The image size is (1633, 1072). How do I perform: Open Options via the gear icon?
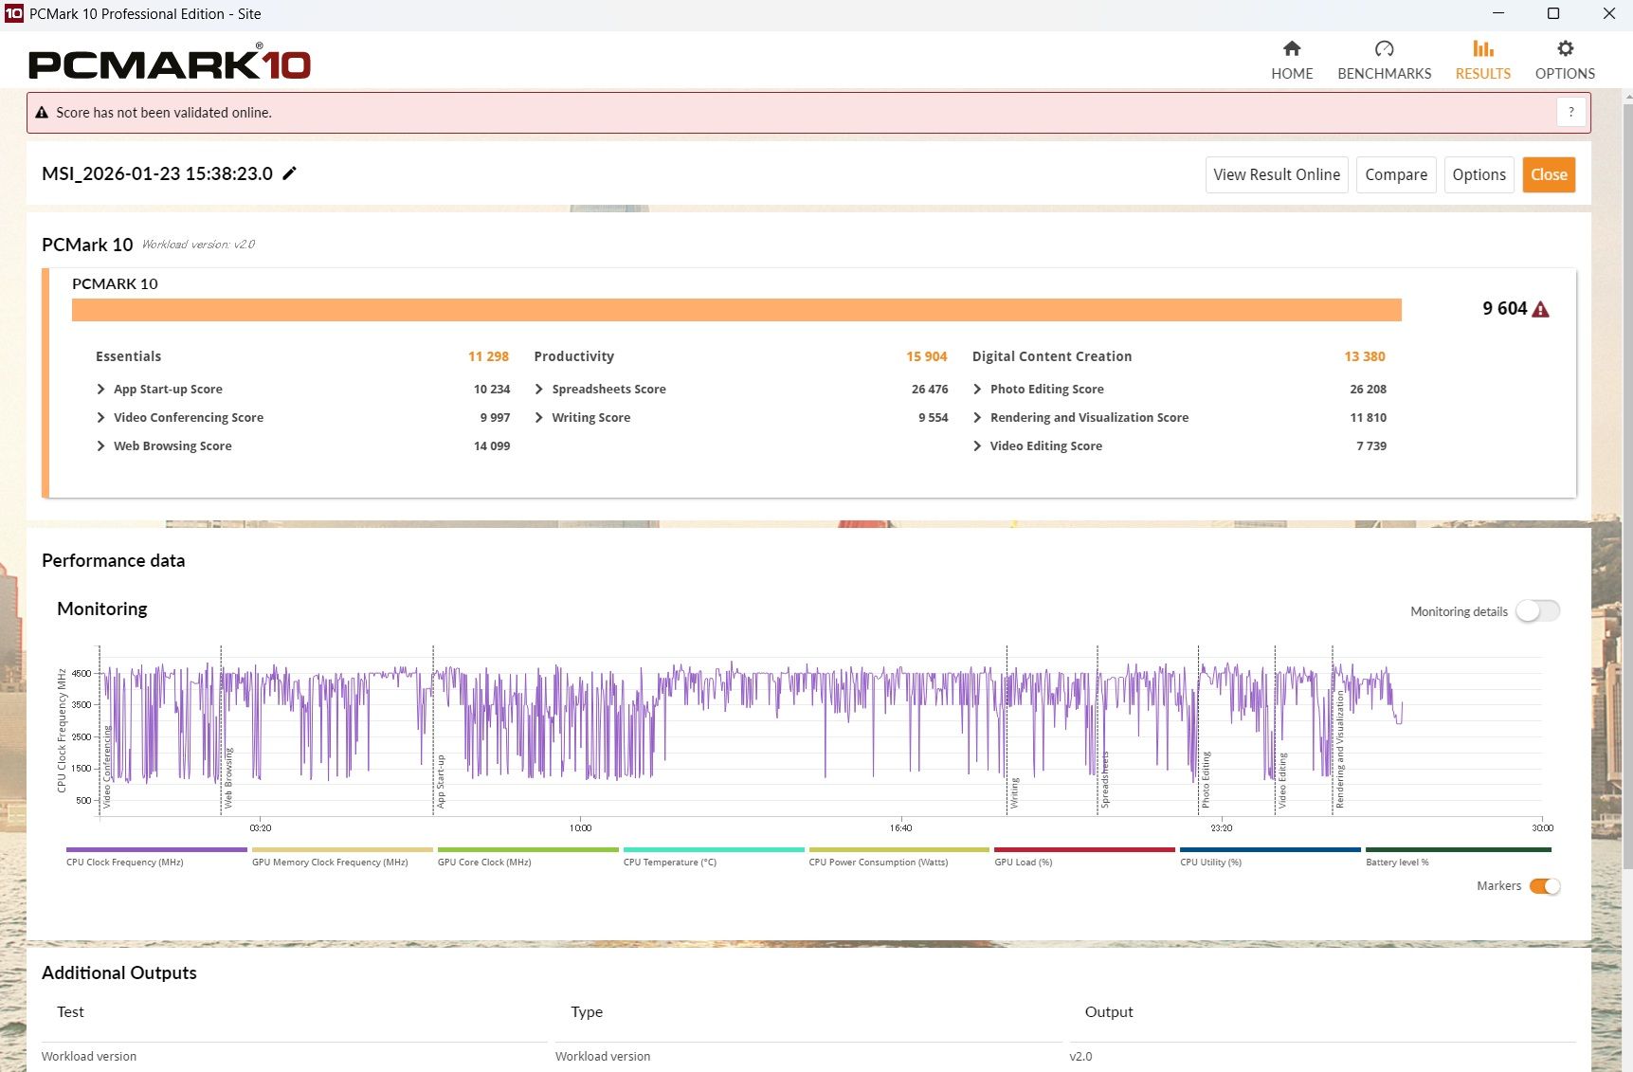tap(1565, 49)
